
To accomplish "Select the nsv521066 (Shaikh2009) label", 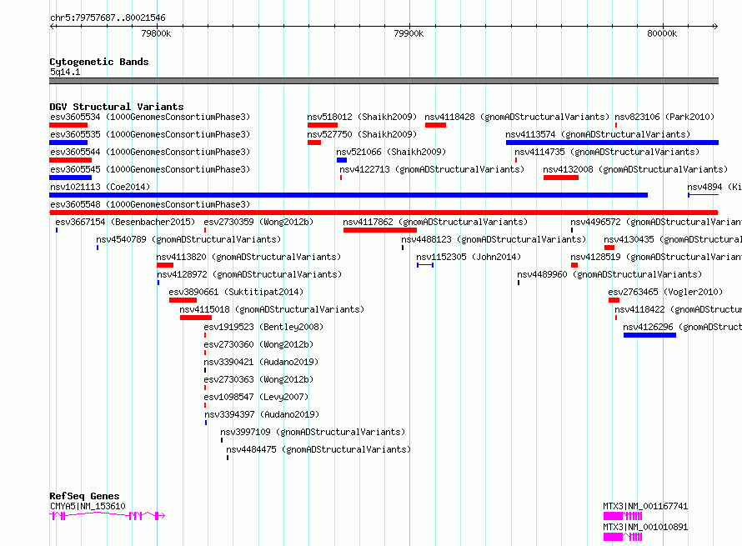I will (x=391, y=152).
